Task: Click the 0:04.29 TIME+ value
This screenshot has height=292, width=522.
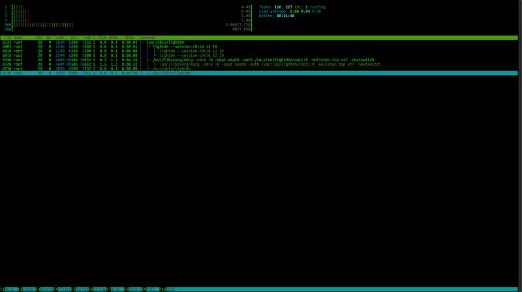Action: click(129, 60)
